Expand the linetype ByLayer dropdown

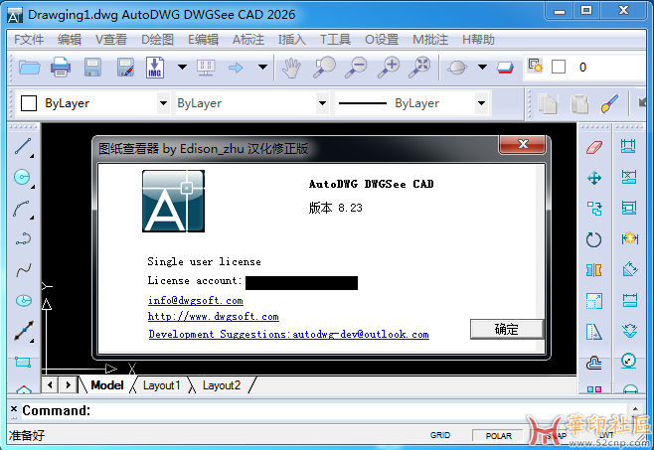pyautogui.click(x=322, y=103)
